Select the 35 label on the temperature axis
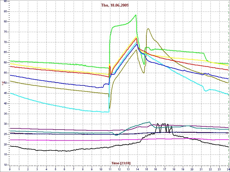The width and height of the screenshot is (230, 172). (x=5, y=114)
